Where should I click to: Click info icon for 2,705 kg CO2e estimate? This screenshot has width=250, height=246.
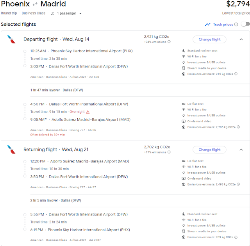pyautogui.click(x=238, y=127)
